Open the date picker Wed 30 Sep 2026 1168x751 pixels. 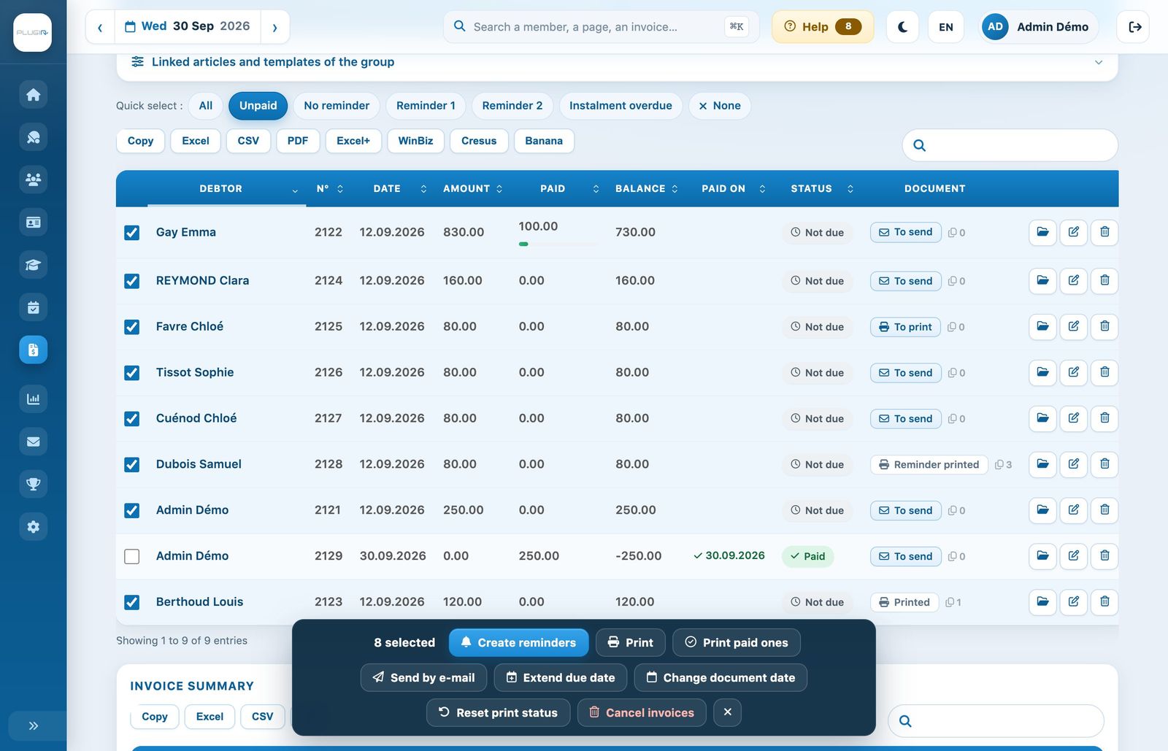pyautogui.click(x=188, y=27)
